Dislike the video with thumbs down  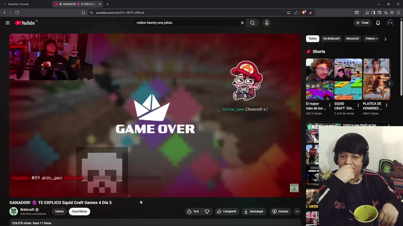[207, 211]
